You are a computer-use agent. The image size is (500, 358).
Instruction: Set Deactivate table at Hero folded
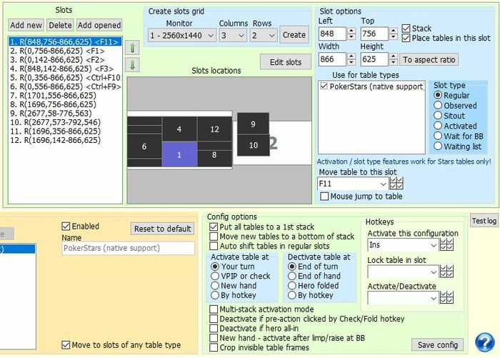(292, 286)
